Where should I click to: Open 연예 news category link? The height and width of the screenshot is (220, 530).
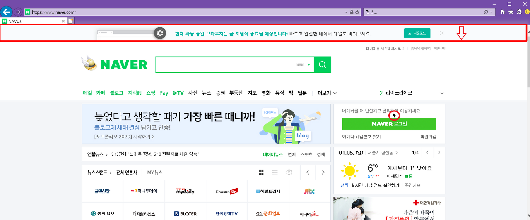(x=291, y=154)
